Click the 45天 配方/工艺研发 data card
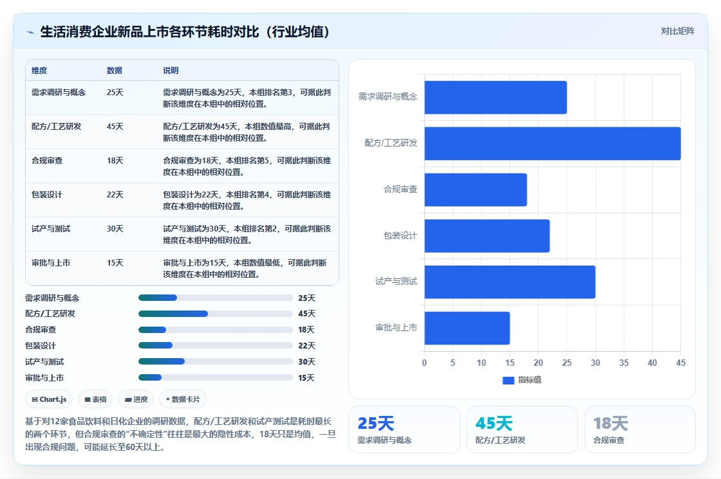Viewport: 721px width, 479px height. (522, 429)
